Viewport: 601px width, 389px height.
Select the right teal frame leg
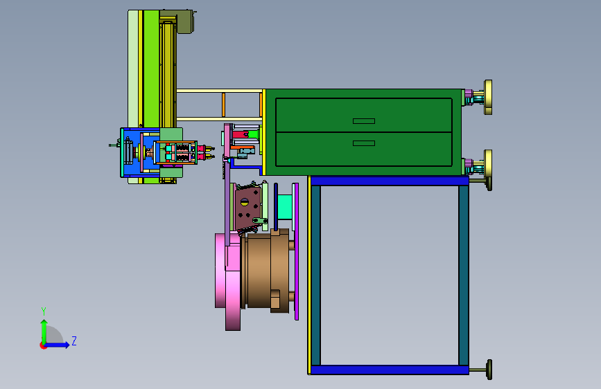[463, 275]
